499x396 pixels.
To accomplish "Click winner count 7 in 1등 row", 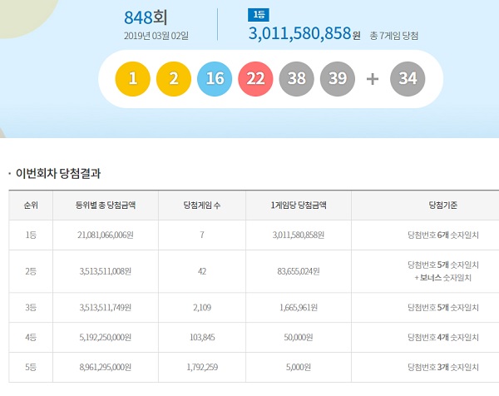I will tap(202, 235).
